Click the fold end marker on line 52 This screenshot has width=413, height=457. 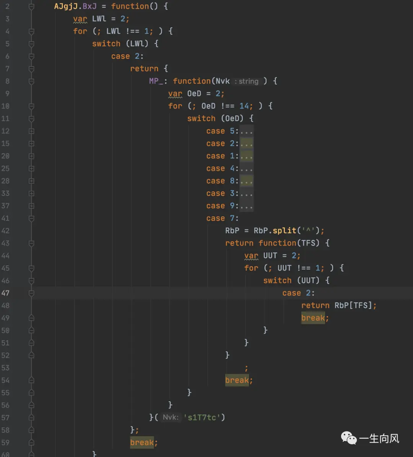click(x=31, y=355)
